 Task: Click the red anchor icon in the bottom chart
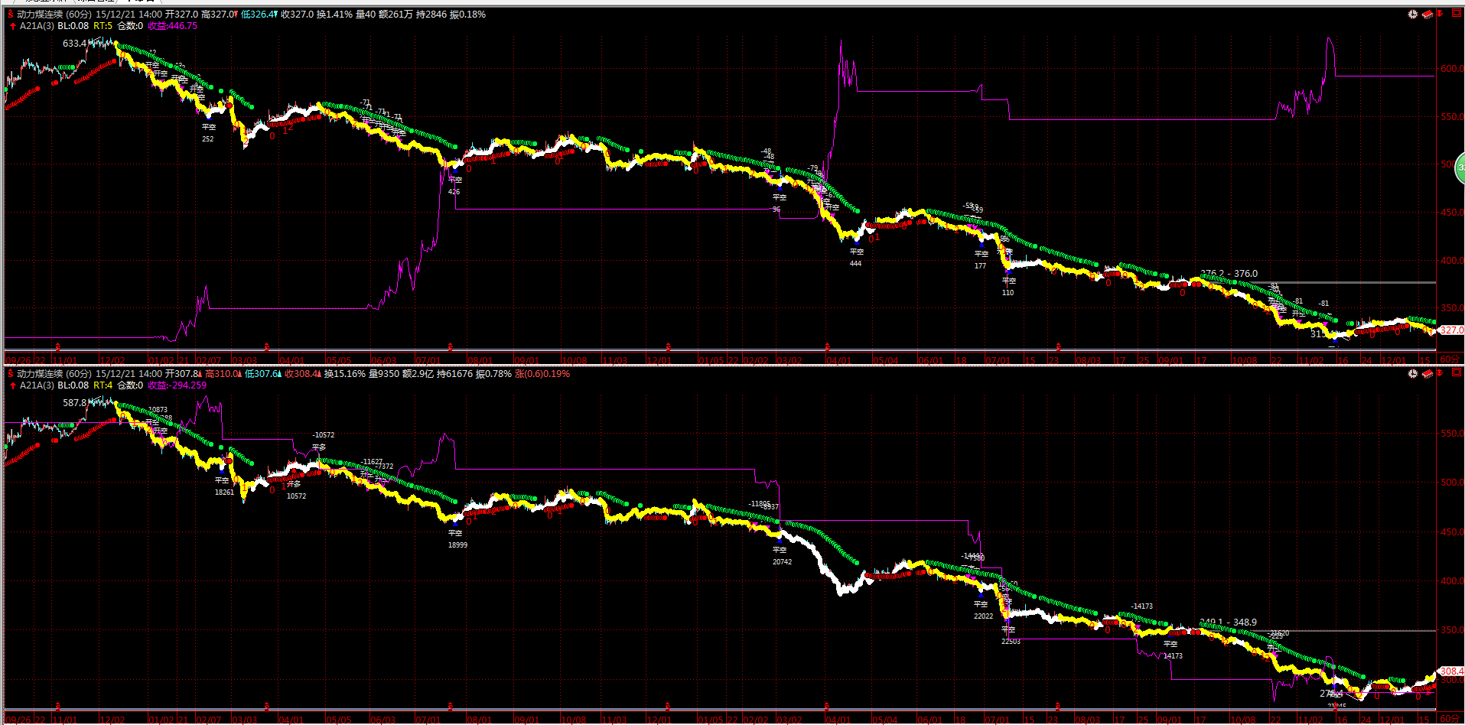point(1439,373)
